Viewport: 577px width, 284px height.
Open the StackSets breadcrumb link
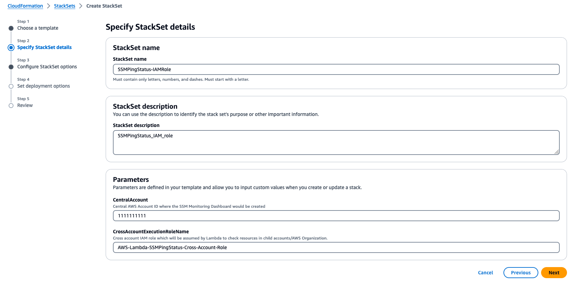(x=64, y=6)
